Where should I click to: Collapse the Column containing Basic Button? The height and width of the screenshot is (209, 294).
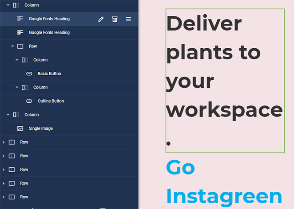17,60
